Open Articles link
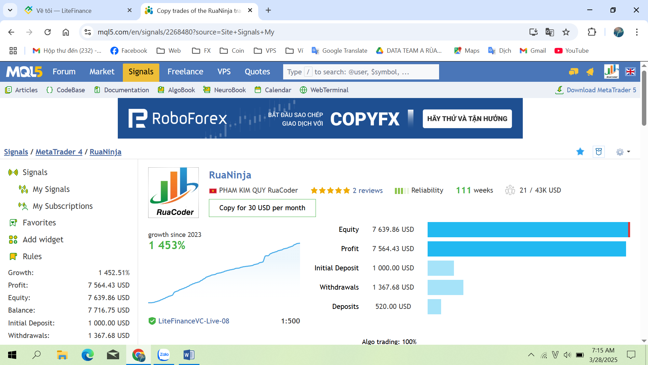 click(x=21, y=90)
